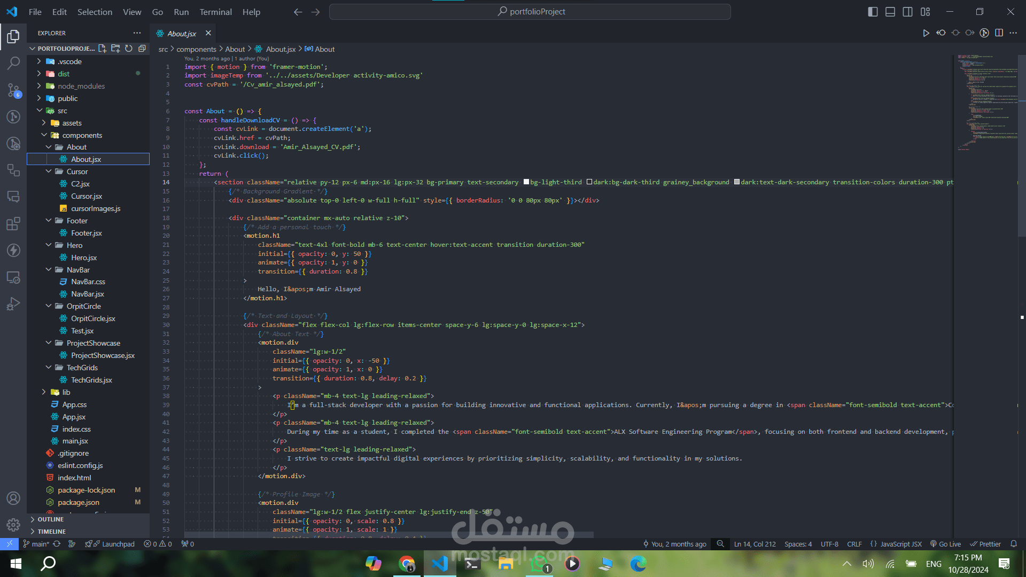Open the Manage settings gear
Screen dimensions: 1026x577
13,525
